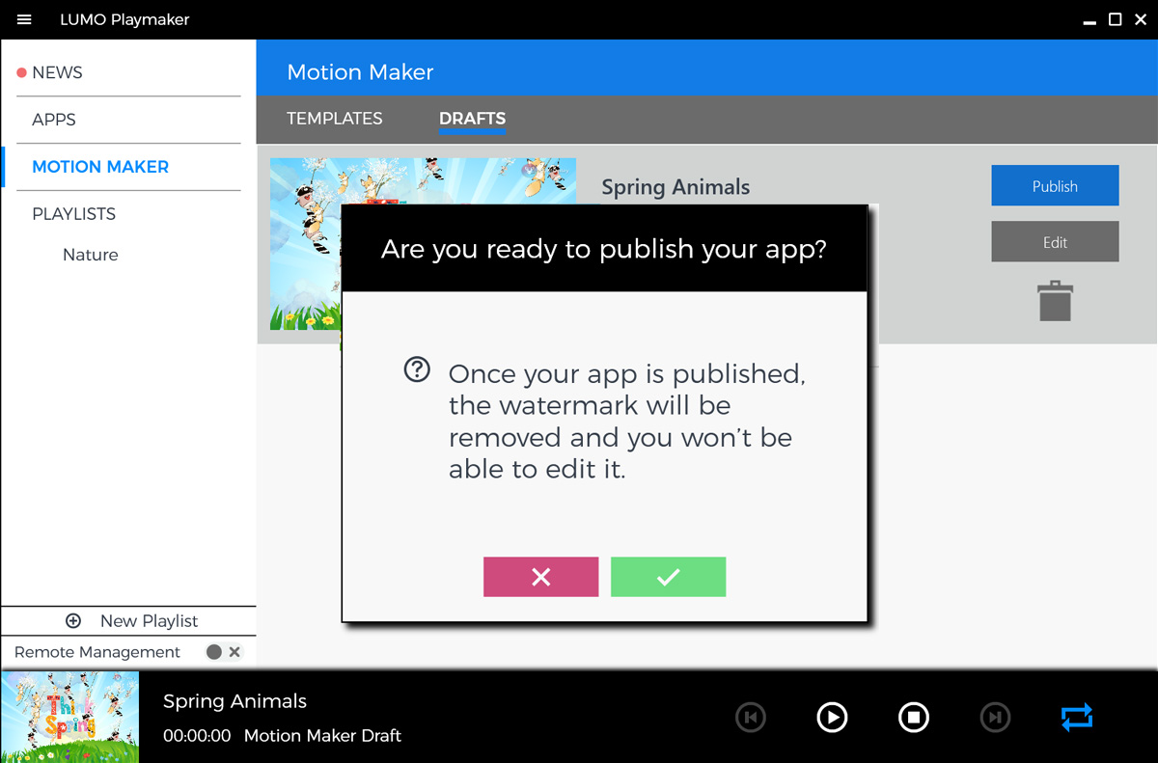Click the plus icon for New Playlist
Viewport: 1158px width, 763px height.
73,621
